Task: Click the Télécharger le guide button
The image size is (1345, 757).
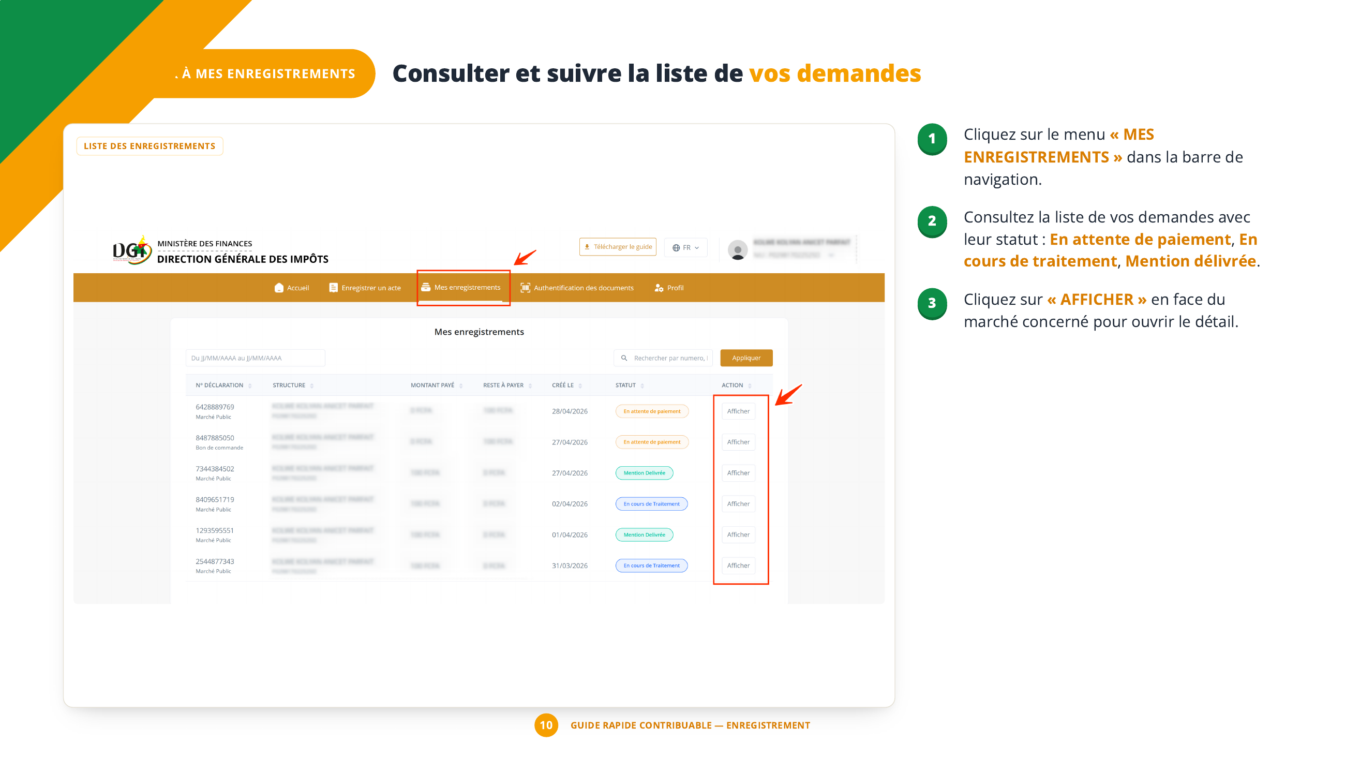Action: click(x=618, y=247)
